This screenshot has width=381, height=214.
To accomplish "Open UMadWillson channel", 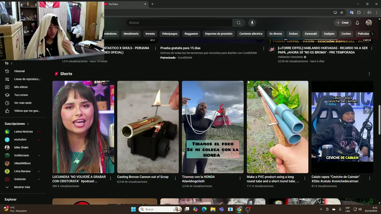I will (23, 163).
